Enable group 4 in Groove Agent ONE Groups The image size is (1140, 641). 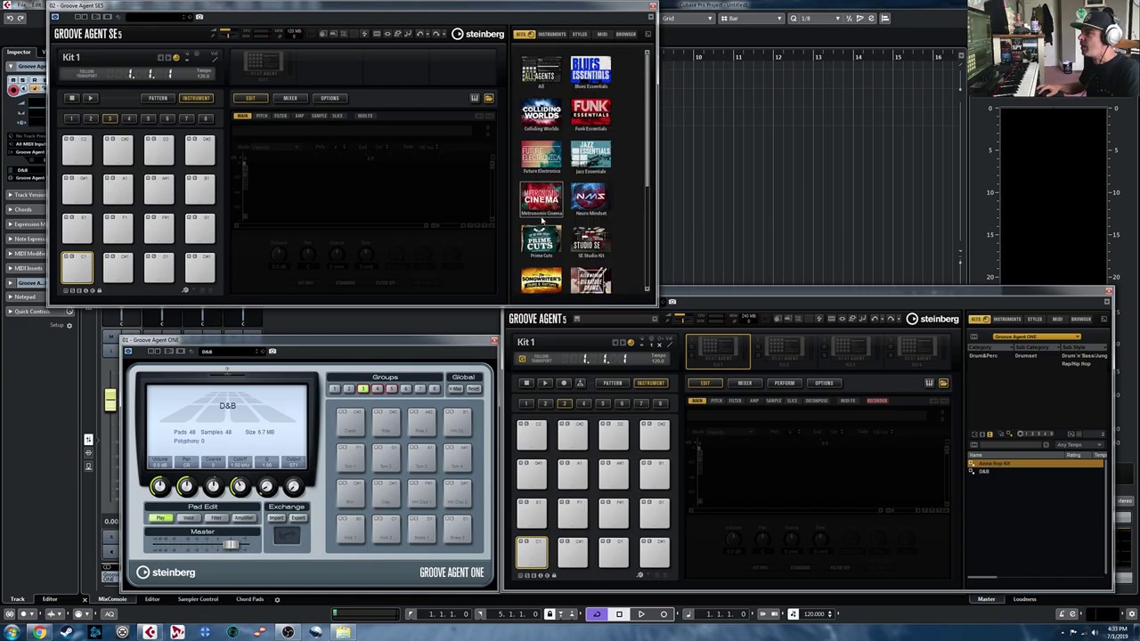tap(377, 389)
